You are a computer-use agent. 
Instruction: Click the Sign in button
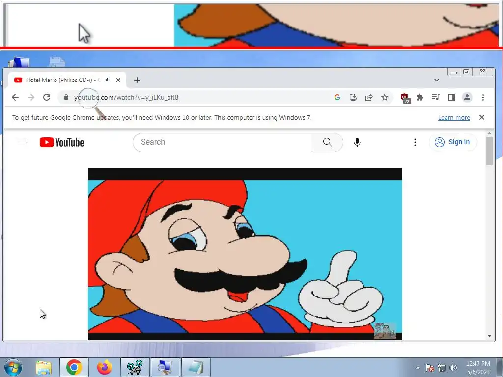coord(452,142)
